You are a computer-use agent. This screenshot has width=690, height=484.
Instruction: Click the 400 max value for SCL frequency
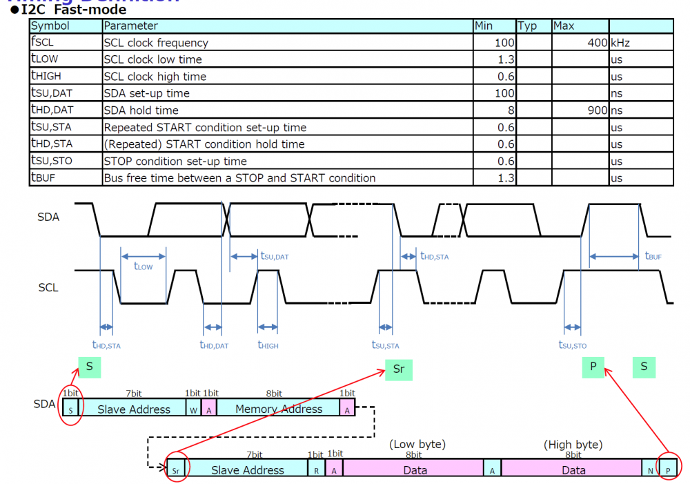pos(597,43)
